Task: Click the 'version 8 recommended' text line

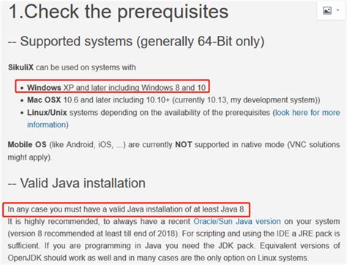Action: point(173,234)
